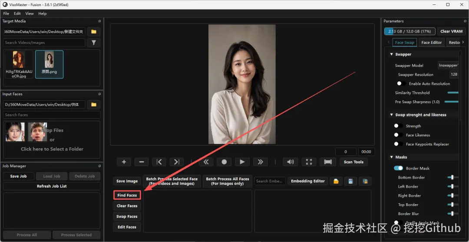Enable Auto Resolution toggle

(x=401, y=84)
